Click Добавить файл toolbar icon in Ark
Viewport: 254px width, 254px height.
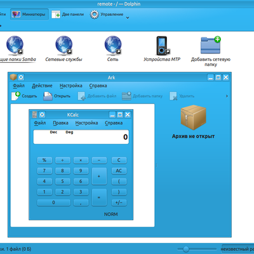pos(81,96)
